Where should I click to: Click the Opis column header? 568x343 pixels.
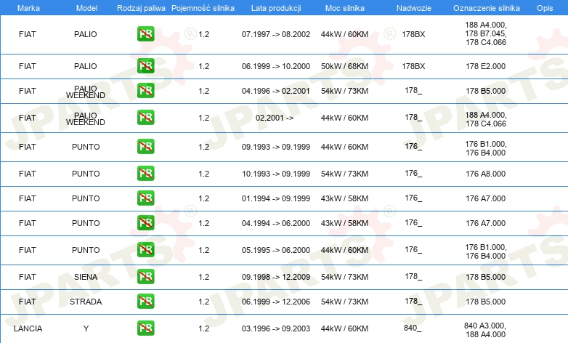tap(545, 8)
